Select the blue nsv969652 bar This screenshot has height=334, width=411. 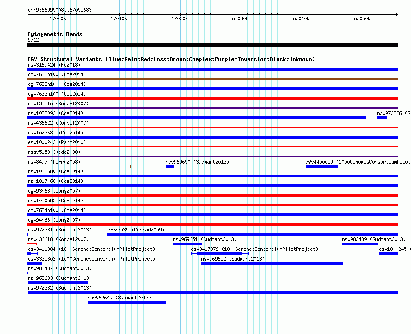point(272,263)
